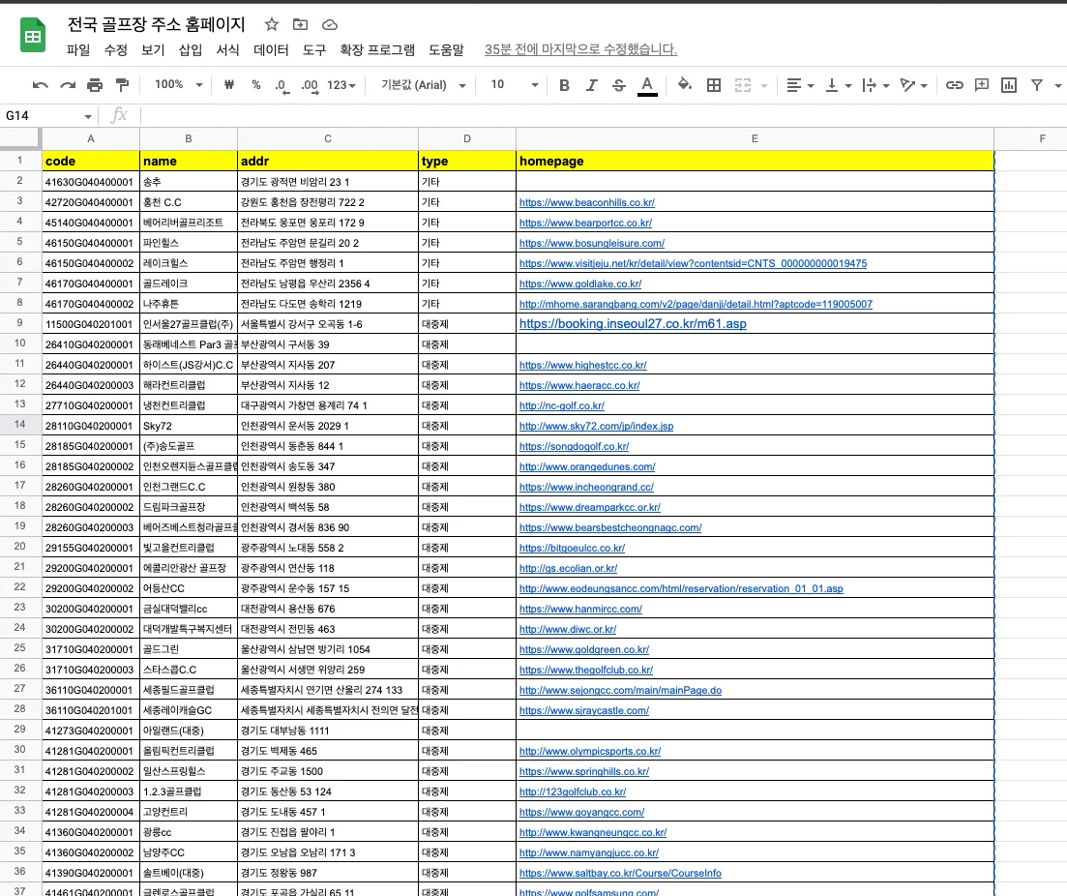Viewport: 1067px width, 896px height.
Task: Toggle strikethrough formatting
Action: pyautogui.click(x=618, y=85)
